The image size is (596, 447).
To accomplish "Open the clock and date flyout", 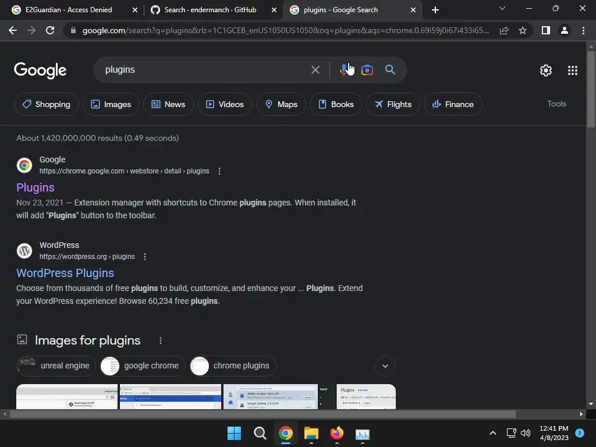I will click(554, 433).
